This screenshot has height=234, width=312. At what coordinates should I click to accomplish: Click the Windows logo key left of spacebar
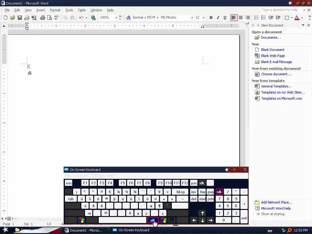coord(81,220)
